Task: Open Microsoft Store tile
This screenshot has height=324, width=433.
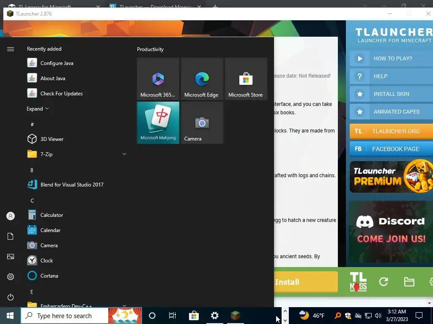Action: coord(246,79)
